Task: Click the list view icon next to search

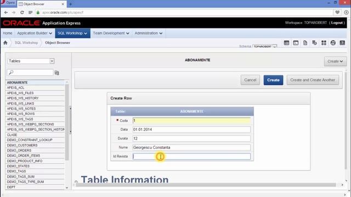Action: (57, 73)
